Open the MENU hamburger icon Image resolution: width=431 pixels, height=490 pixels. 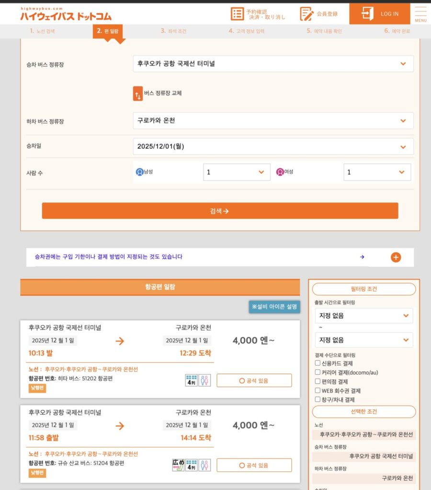(420, 13)
